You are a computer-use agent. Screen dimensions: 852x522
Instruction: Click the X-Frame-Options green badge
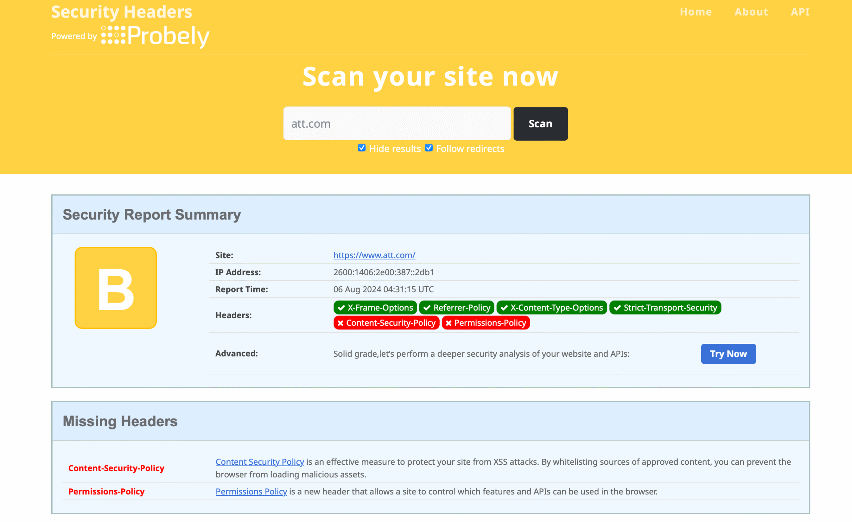(375, 308)
